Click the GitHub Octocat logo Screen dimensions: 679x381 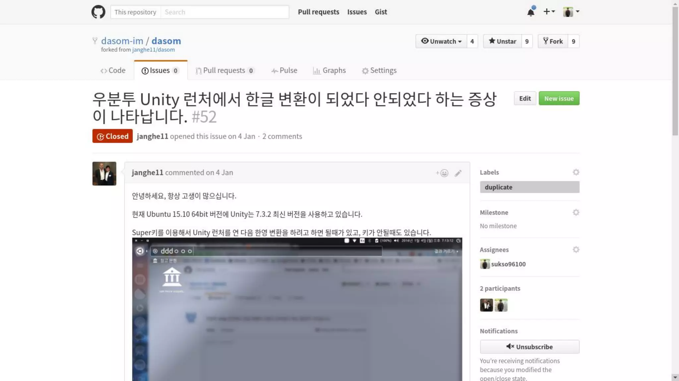click(98, 12)
